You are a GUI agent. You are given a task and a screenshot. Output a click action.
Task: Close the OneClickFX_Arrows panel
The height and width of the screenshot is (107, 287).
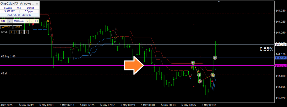37,4
